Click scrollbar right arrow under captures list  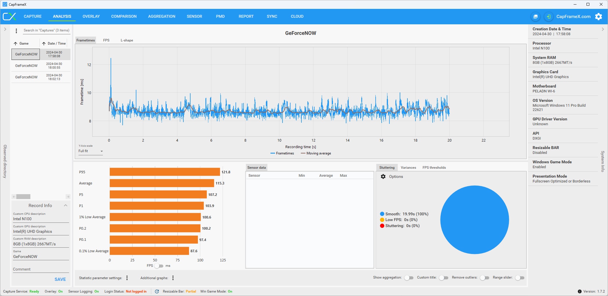(x=68, y=196)
